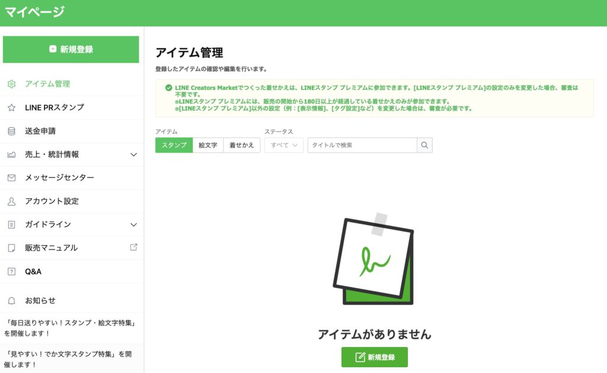This screenshot has height=373, width=607.
Task: Switch to the 着せかえ tab
Action: point(242,145)
